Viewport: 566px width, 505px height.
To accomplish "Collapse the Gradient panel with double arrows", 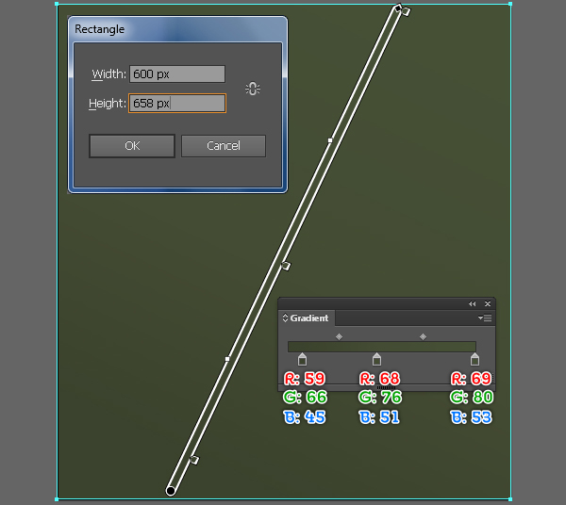I will tap(473, 304).
